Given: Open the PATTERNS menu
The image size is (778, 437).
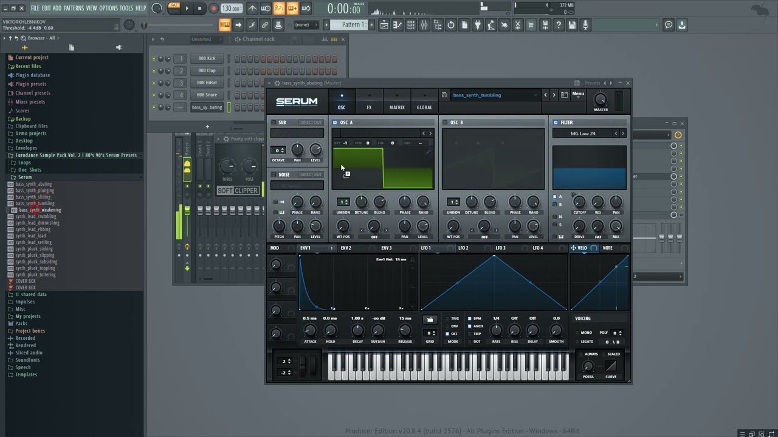Looking at the screenshot, I should point(74,8).
